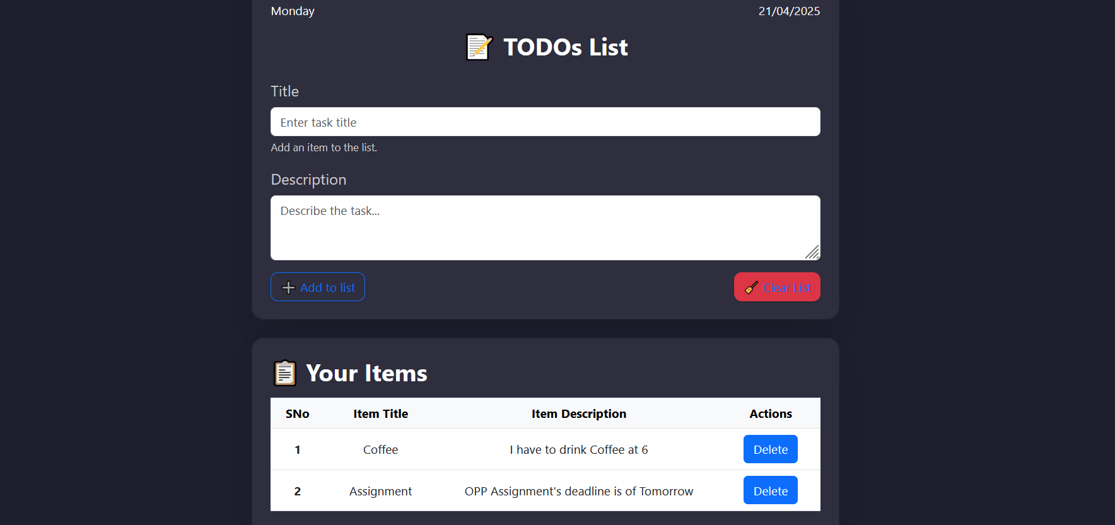Screen dimensions: 1115x525
Task: Select the Assignment title cell
Action: (x=380, y=491)
